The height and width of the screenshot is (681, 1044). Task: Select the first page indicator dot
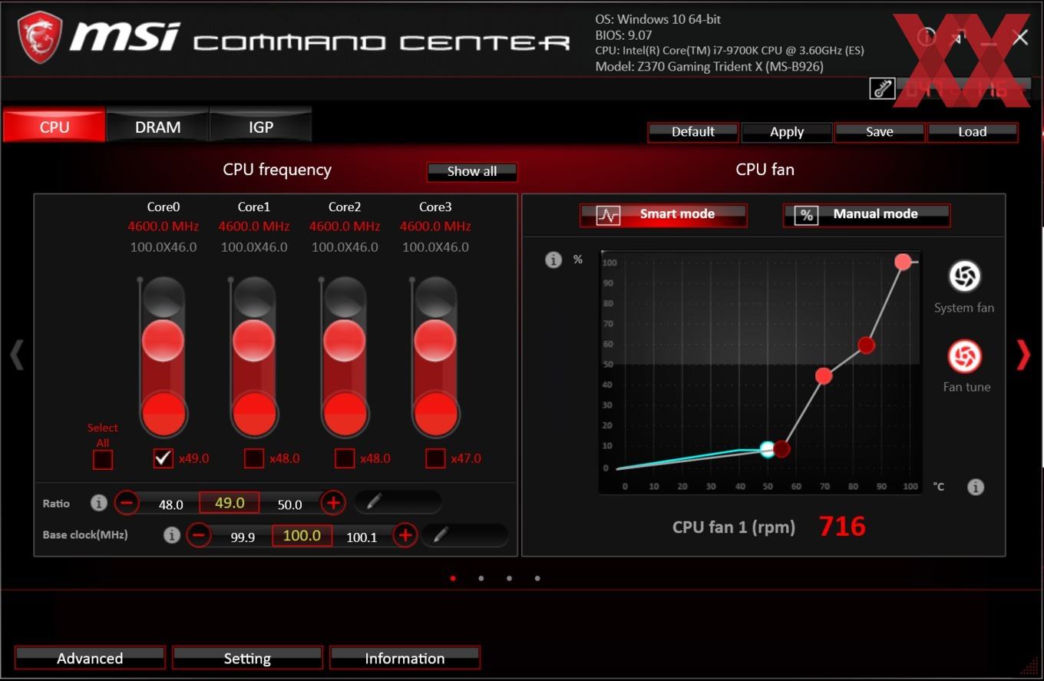453,578
